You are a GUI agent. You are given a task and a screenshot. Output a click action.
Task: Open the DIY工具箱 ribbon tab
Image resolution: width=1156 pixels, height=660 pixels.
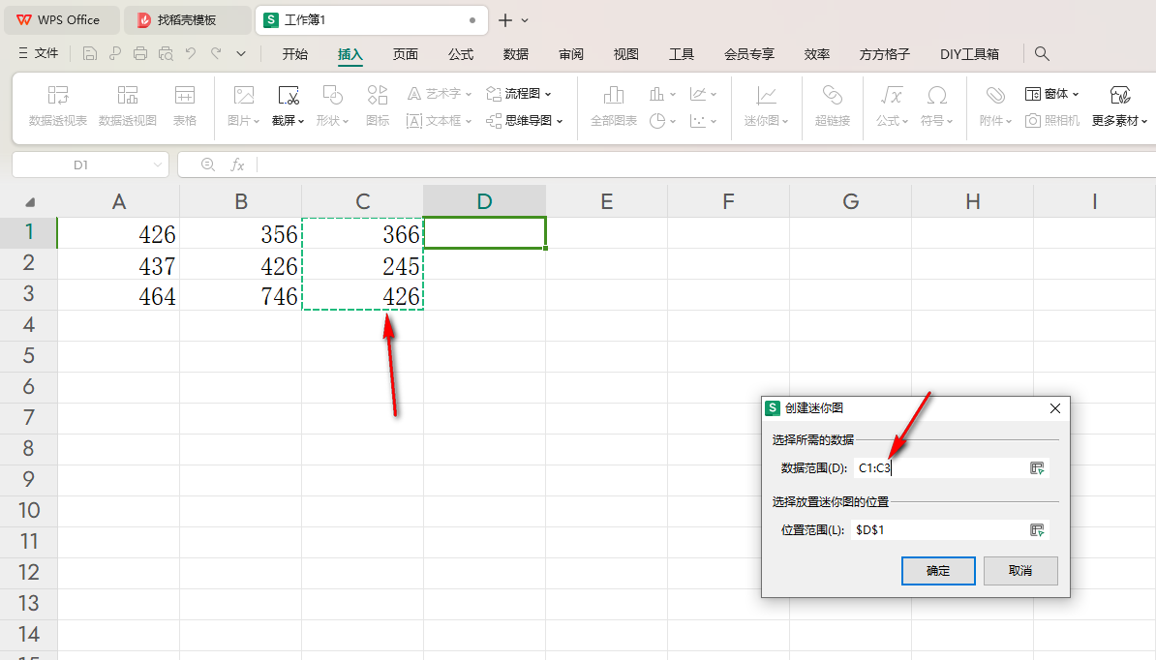[x=969, y=54]
